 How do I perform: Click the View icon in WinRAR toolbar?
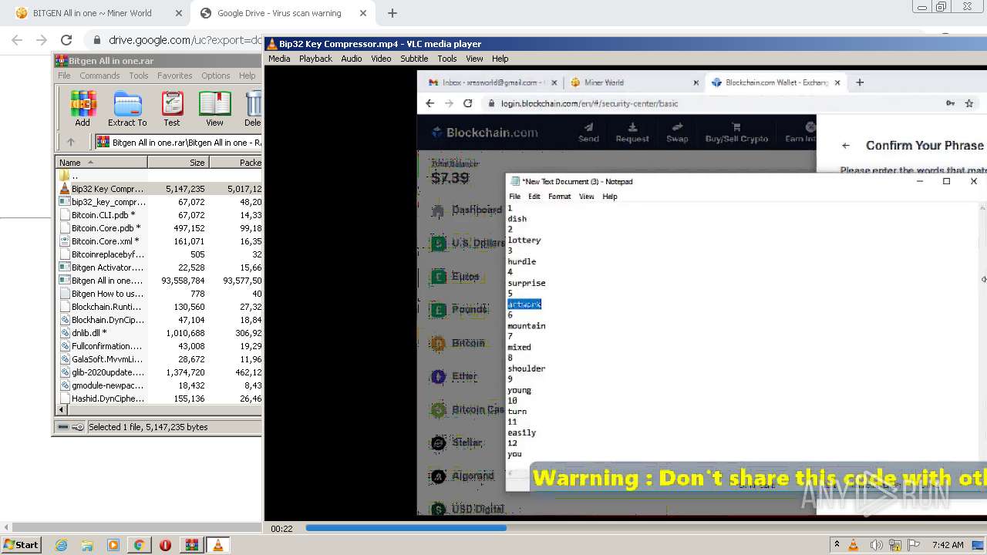214,109
